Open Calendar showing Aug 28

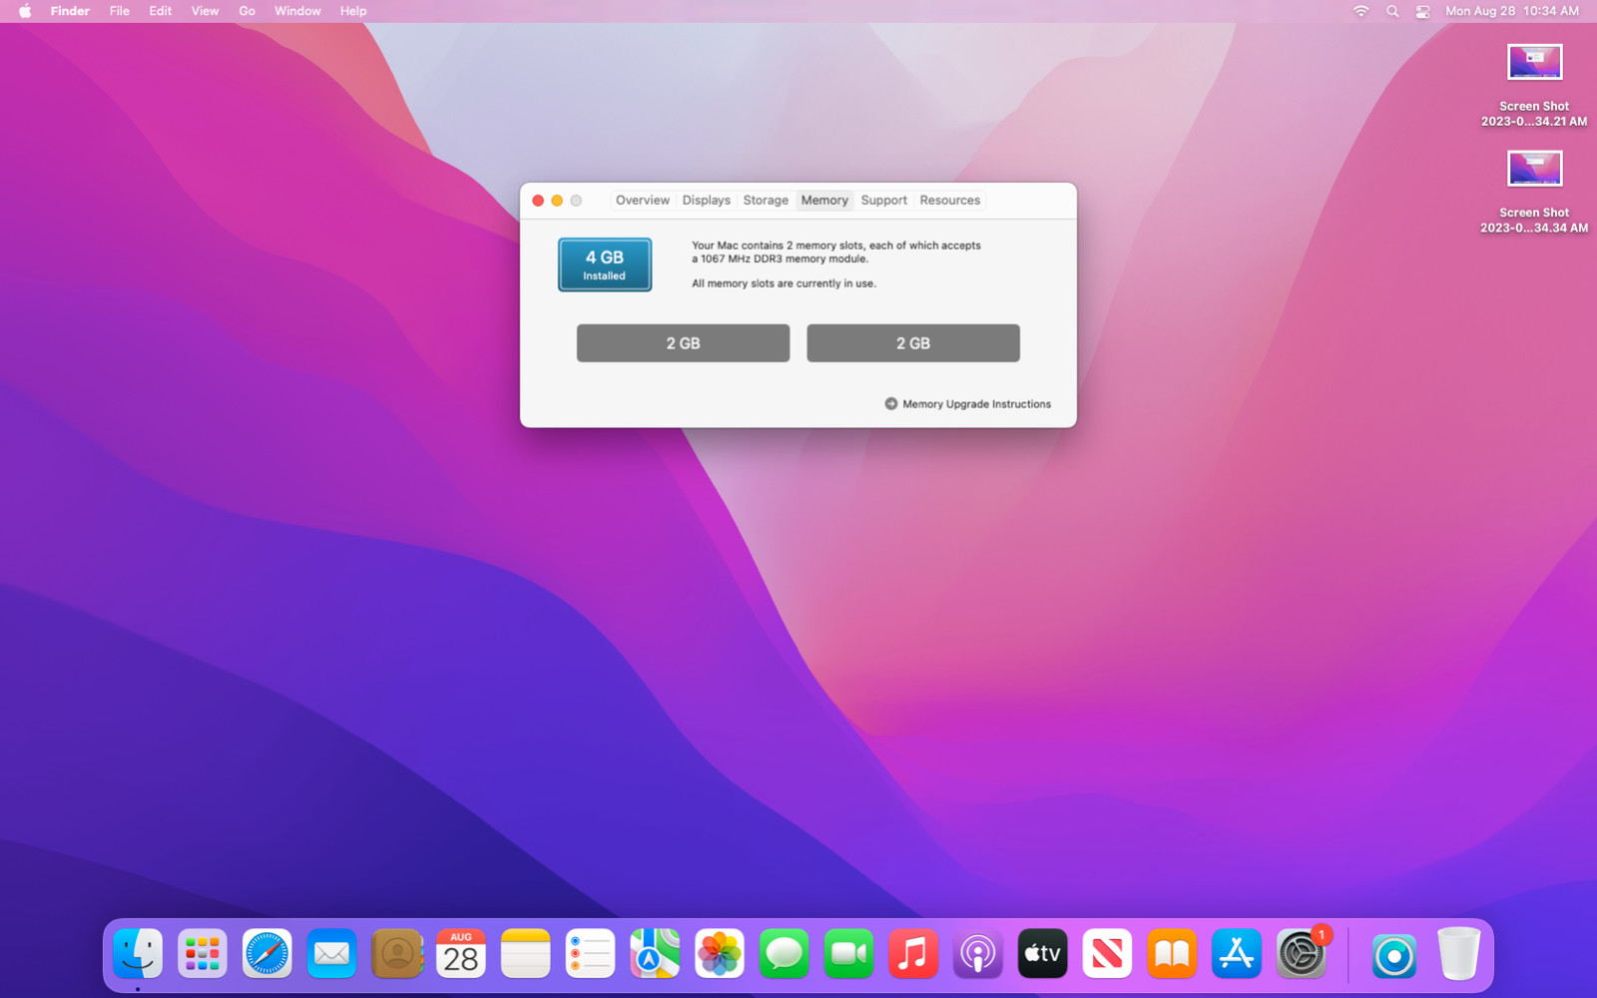click(461, 954)
